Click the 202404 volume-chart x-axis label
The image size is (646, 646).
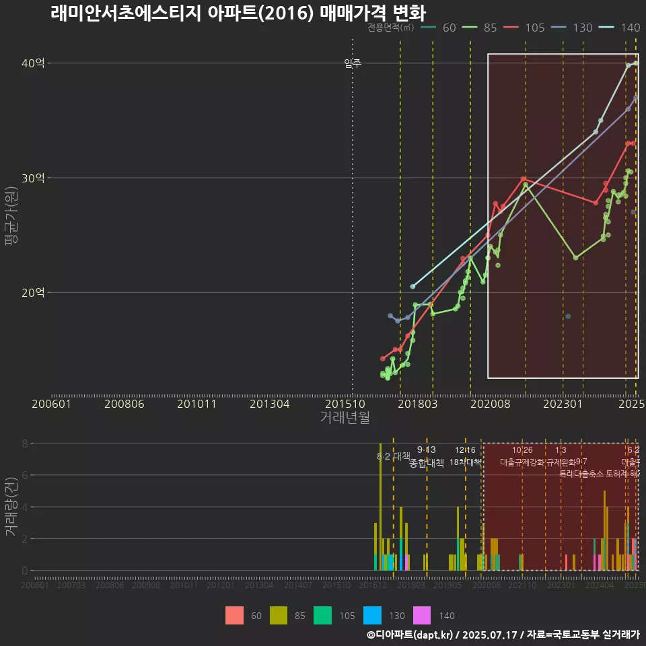(600, 585)
